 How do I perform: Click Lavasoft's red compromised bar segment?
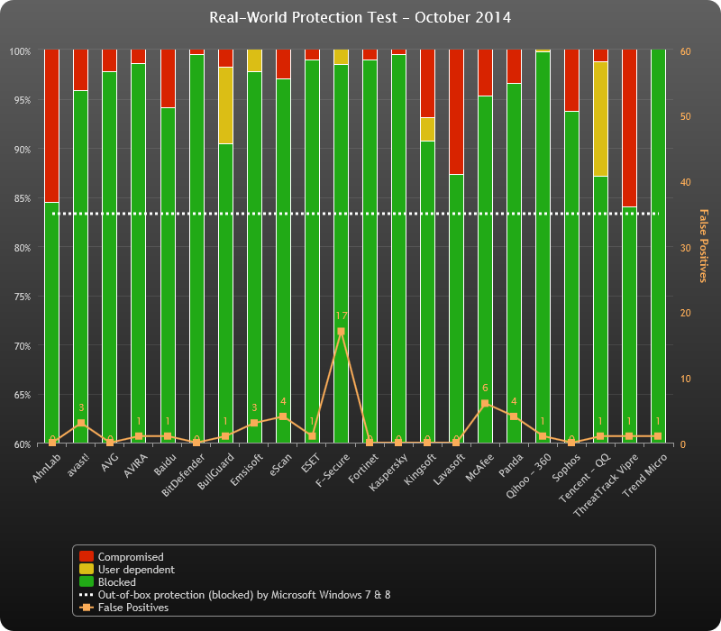point(456,112)
